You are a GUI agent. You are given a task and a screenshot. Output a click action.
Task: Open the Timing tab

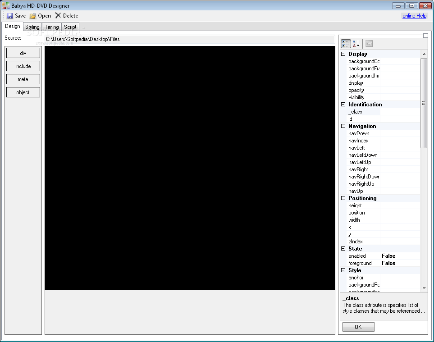pos(52,27)
